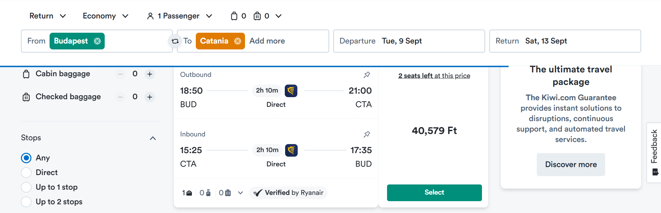This screenshot has width=661, height=213.
Task: Increase cabin baggage count
Action: point(150,74)
